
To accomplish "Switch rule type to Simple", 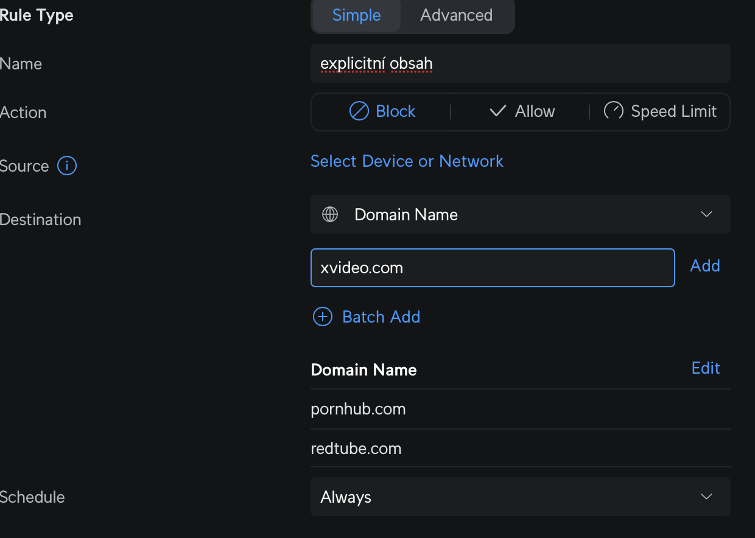I will coord(357,15).
